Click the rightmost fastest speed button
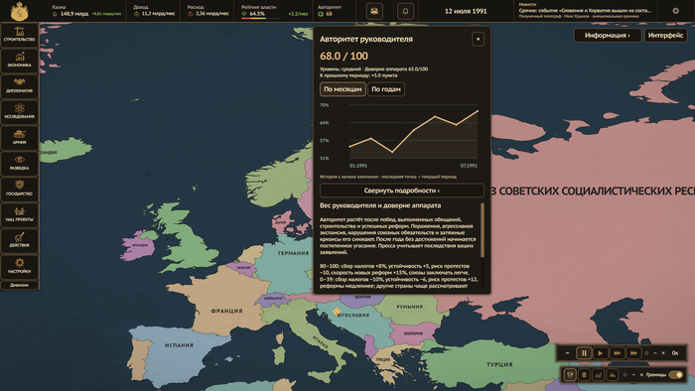 tap(633, 353)
